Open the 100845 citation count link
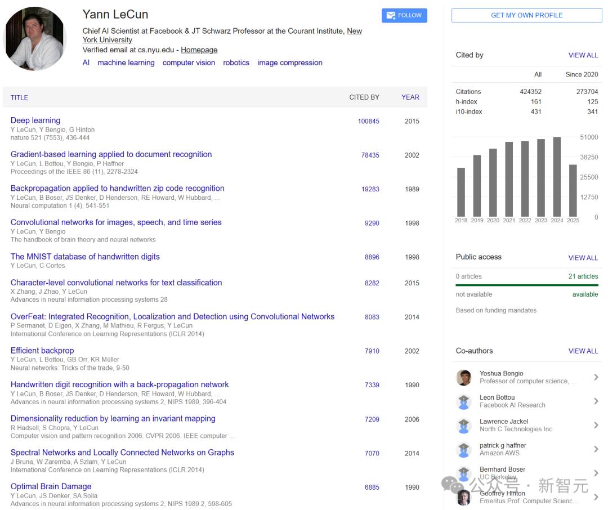Screen dimensions: 608x510 click(x=368, y=122)
